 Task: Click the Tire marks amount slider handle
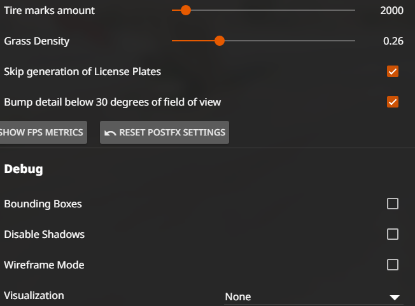(x=186, y=10)
